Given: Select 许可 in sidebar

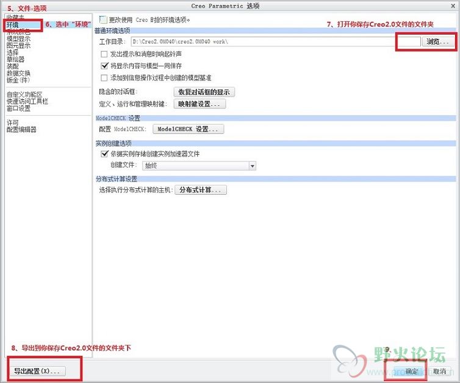Looking at the screenshot, I should pos(13,122).
